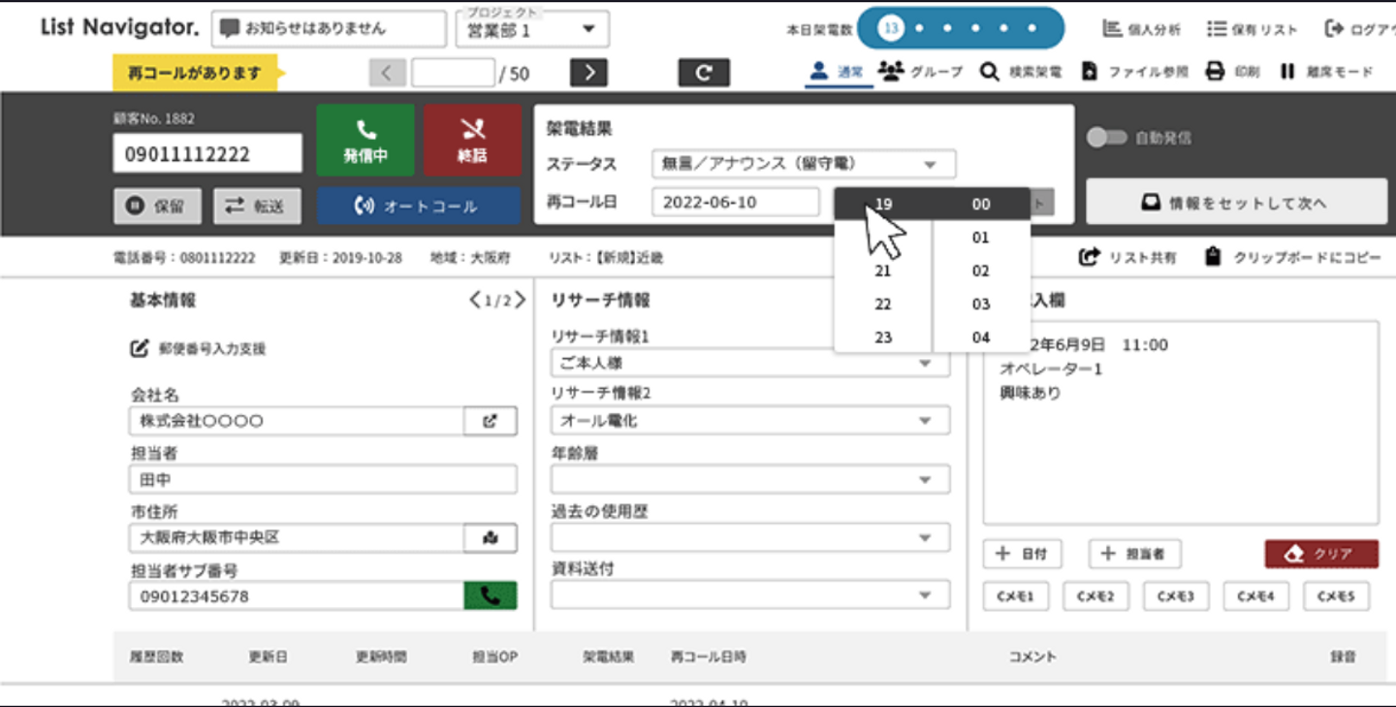The image size is (1396, 707).
Task: Go to previous 基本情報 page chevron
Action: [x=474, y=301]
